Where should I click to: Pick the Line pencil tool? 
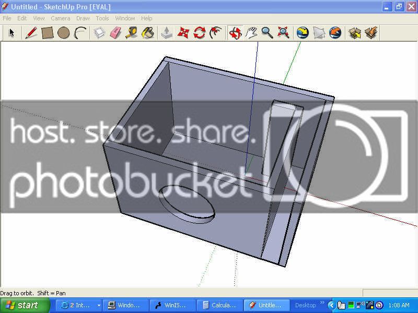pos(31,33)
